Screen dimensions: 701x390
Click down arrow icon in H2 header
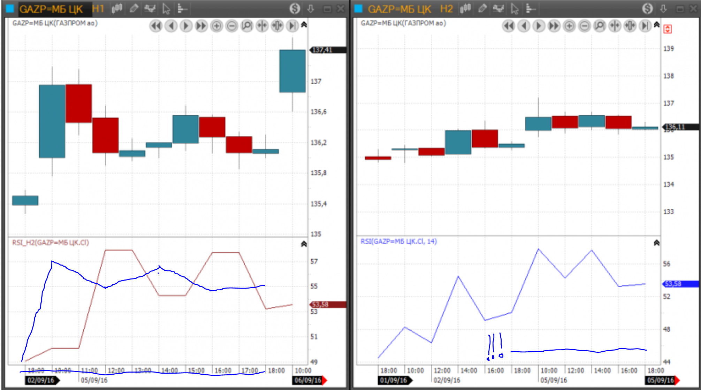point(663,8)
